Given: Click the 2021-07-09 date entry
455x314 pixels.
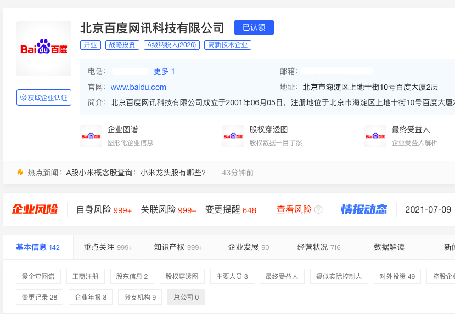Looking at the screenshot, I should [x=428, y=209].
